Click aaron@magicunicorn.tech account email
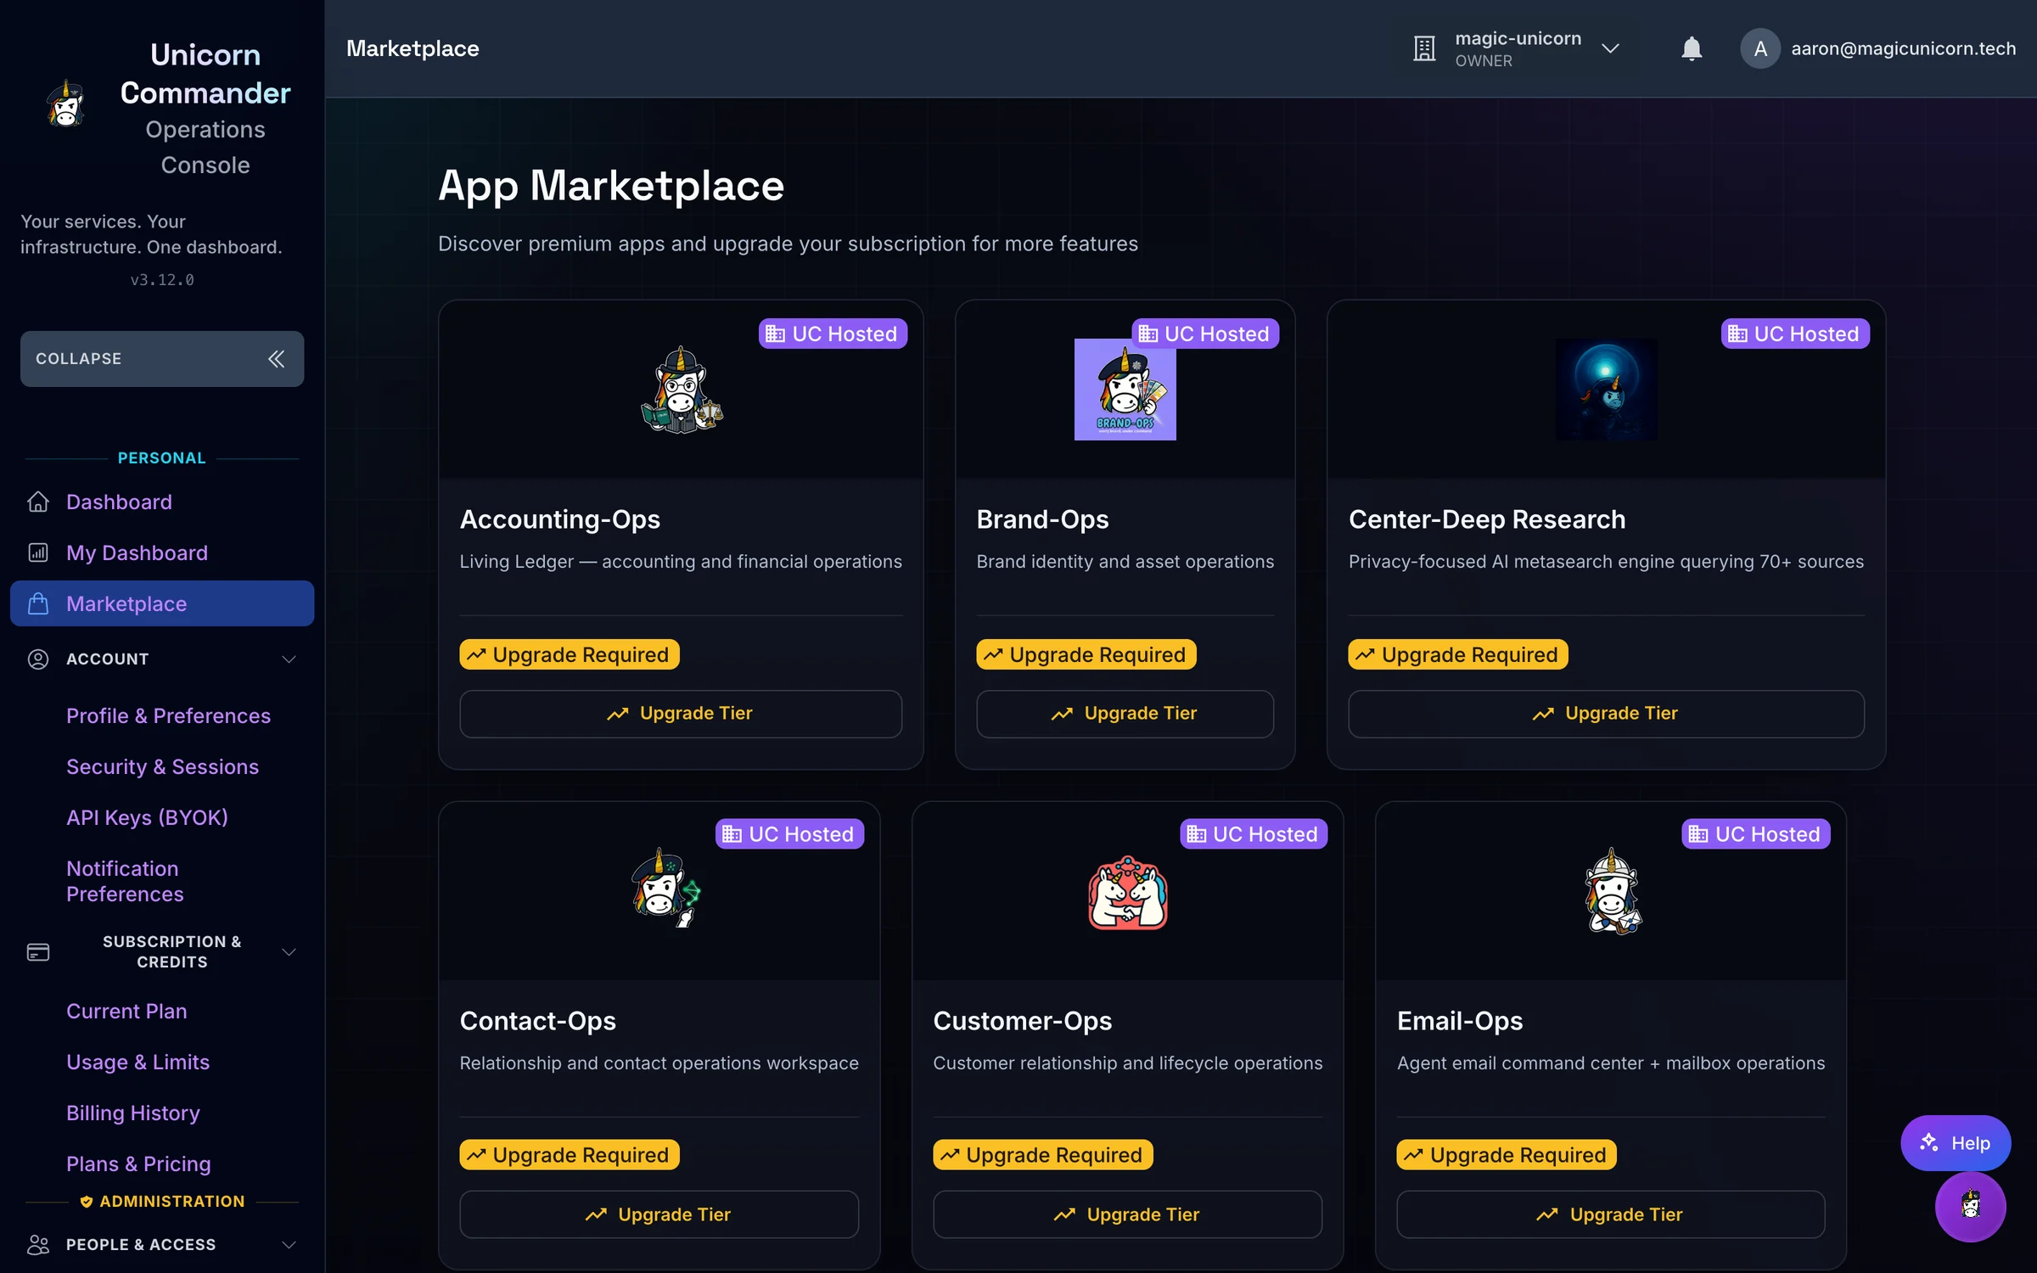The image size is (2037, 1273). [1903, 49]
